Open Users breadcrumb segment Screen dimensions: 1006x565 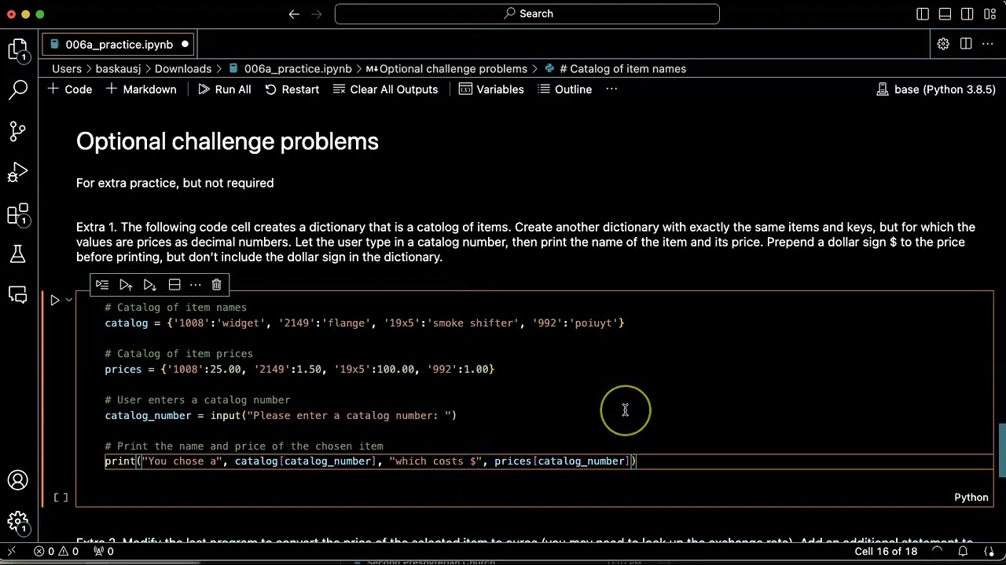pyautogui.click(x=67, y=69)
